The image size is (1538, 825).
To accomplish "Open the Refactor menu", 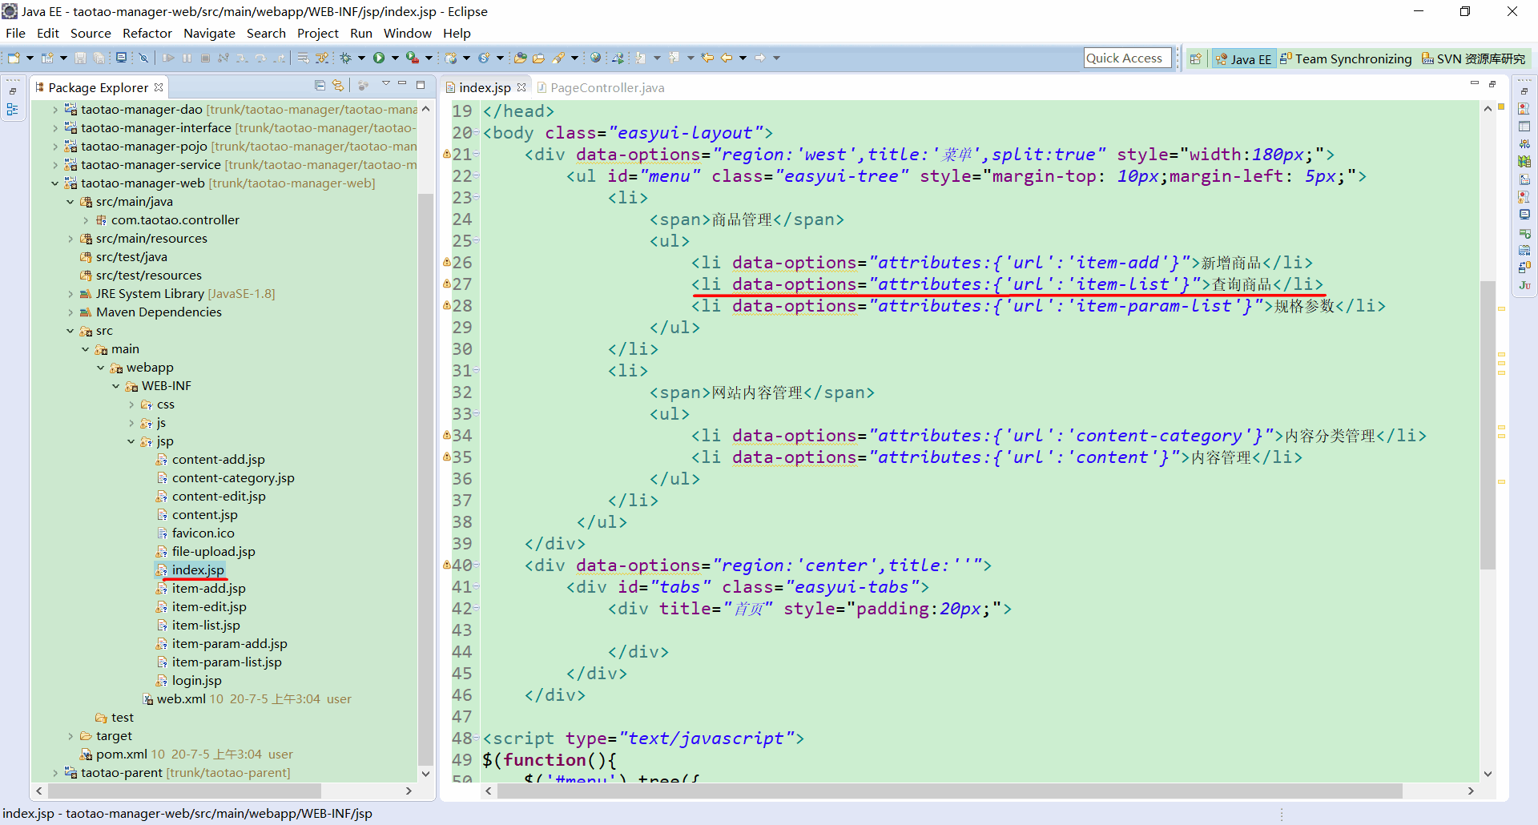I will coord(147,33).
